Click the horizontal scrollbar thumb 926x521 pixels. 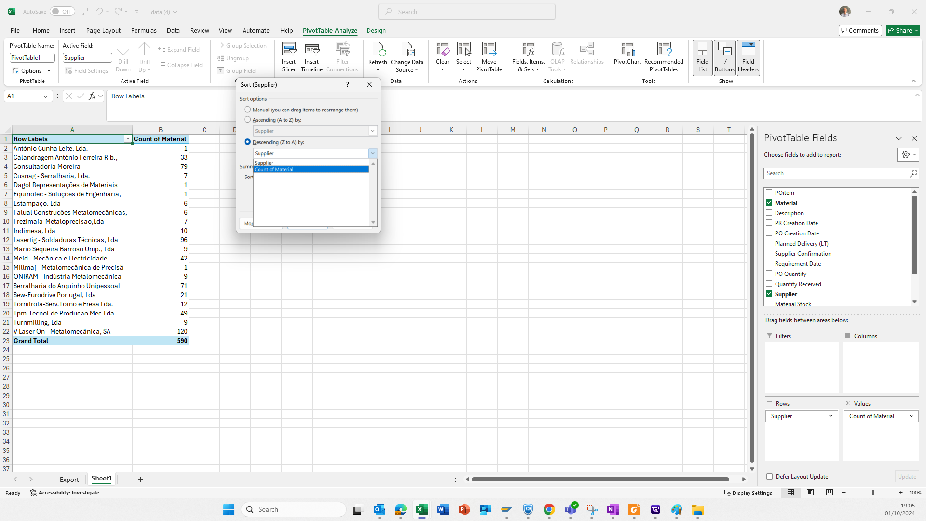coord(600,479)
